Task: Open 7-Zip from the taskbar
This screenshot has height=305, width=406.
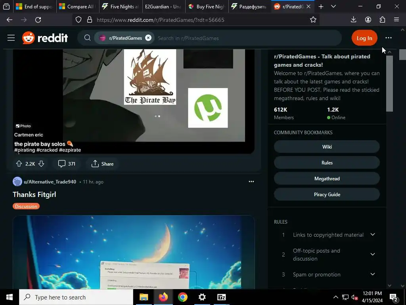Action: [221, 297]
